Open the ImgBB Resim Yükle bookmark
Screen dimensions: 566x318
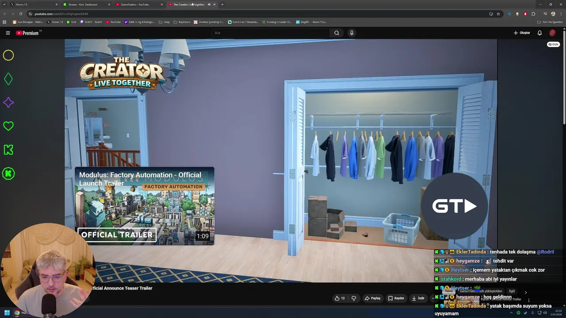(x=311, y=22)
